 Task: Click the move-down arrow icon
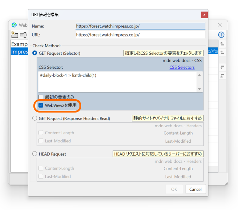(x=223, y=67)
